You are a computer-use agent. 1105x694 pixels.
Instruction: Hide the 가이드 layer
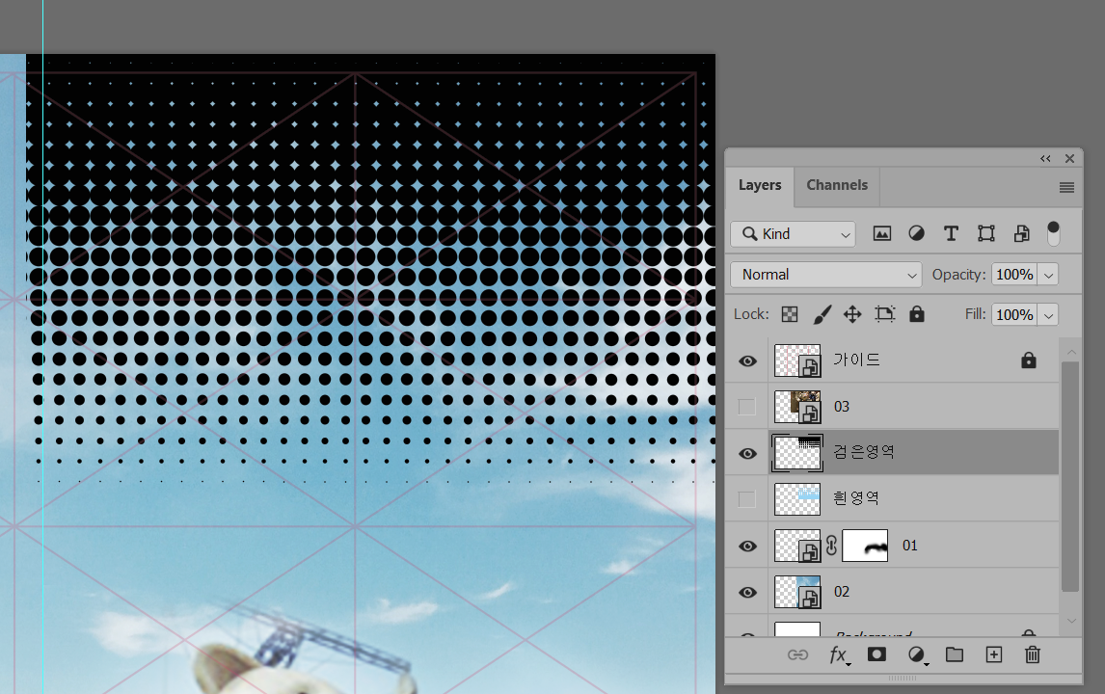[747, 360]
